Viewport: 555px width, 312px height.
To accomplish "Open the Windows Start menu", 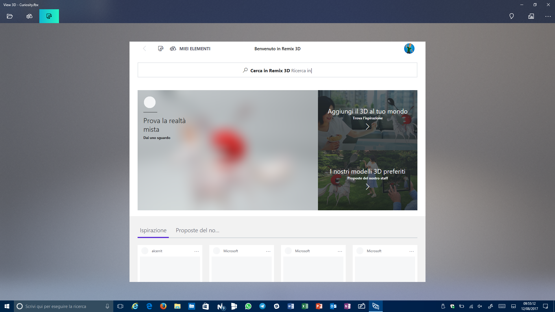I will coord(7,306).
